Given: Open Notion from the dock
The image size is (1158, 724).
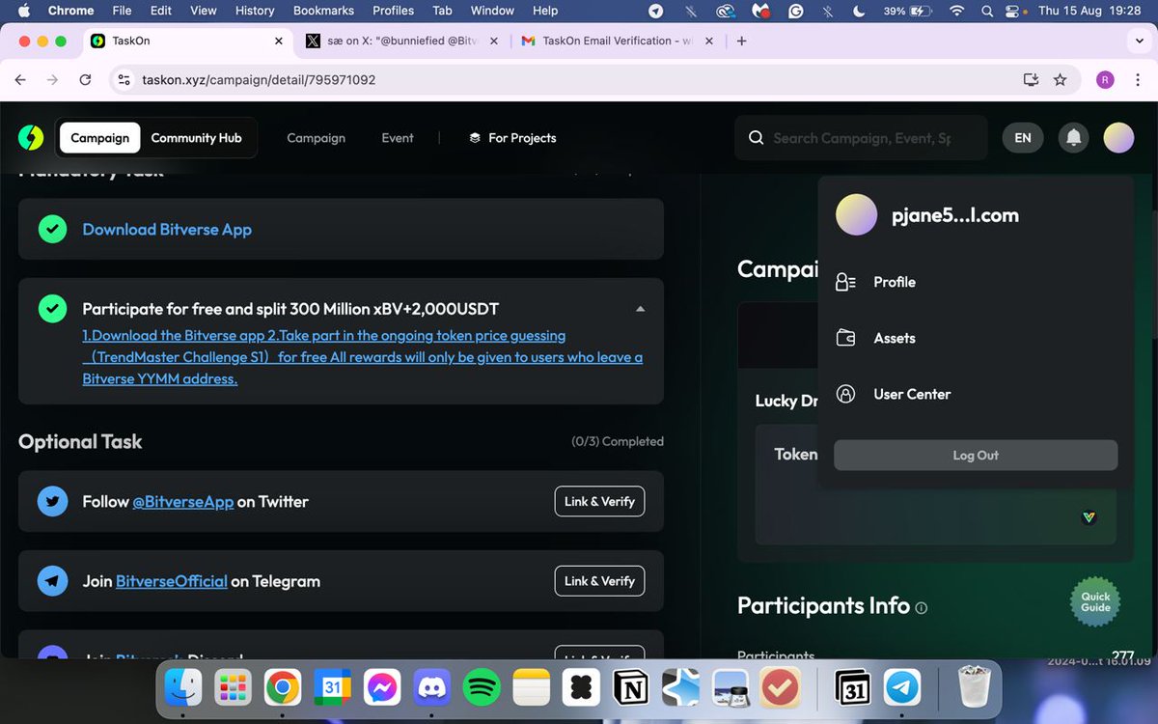Looking at the screenshot, I should pos(631,687).
